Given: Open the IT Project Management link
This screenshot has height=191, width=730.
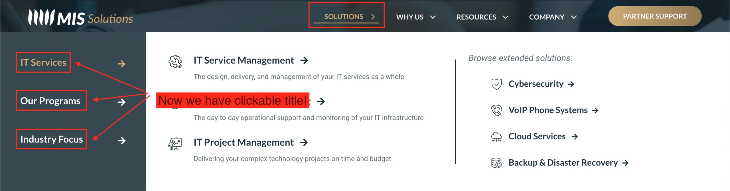Looking at the screenshot, I should 244,142.
